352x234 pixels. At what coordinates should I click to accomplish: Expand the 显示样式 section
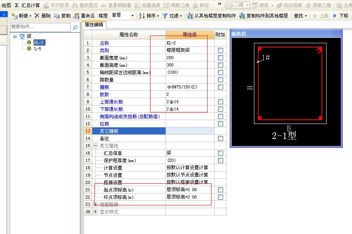coord(95,212)
